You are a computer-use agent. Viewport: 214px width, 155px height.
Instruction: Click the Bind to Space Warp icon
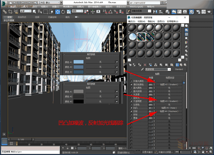point(16,12)
